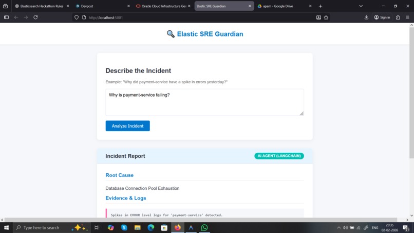Launch Microsoft Edge from taskbar
This screenshot has height=233, width=414.
pyautogui.click(x=151, y=227)
